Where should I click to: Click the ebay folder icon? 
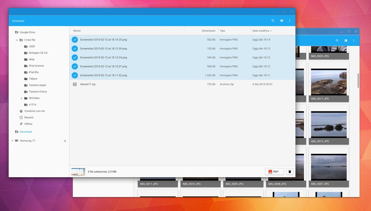click(26, 59)
